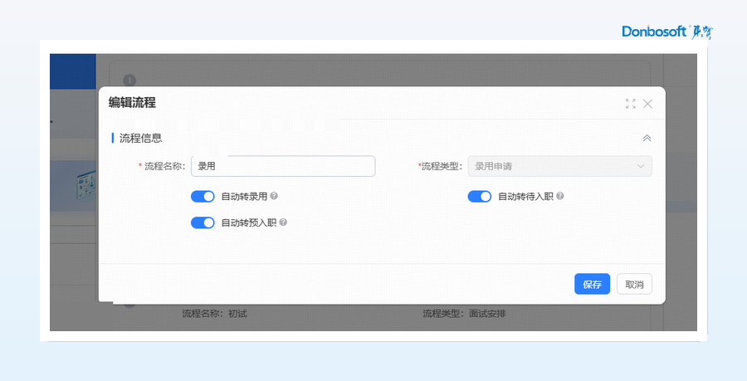Click the 流程名称：初试 text in background page
This screenshot has height=381, width=747.
(x=214, y=314)
